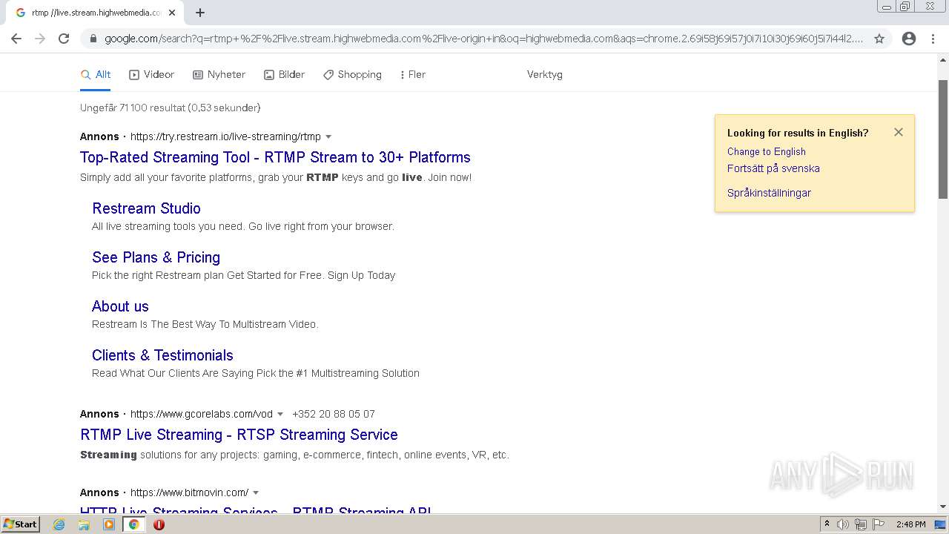Click the Fortsätt på svenska link

[773, 168]
